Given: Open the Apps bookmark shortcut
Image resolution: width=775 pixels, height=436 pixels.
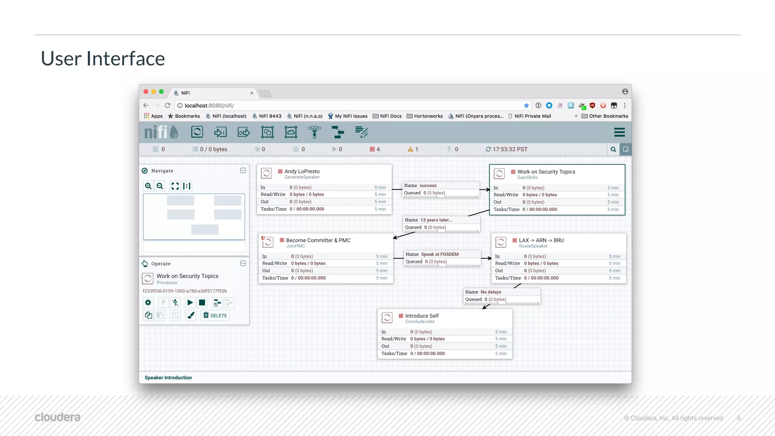Looking at the screenshot, I should tap(153, 116).
